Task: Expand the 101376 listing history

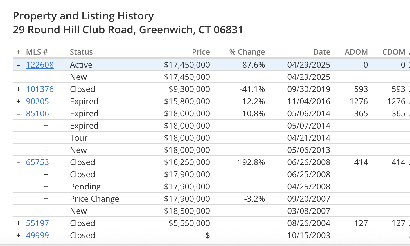Action: [x=18, y=89]
